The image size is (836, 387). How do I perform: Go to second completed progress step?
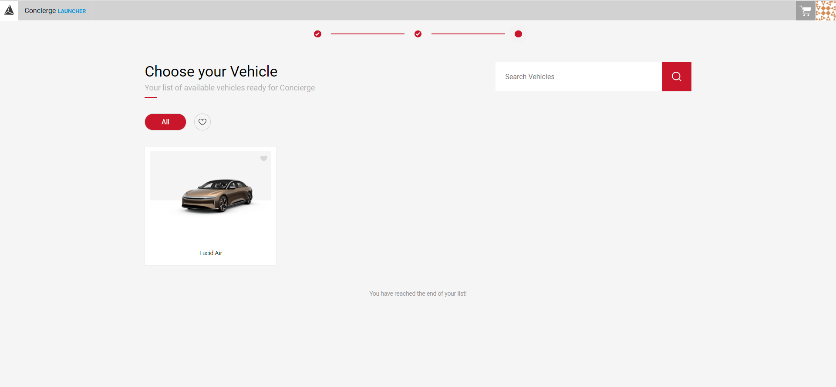(x=418, y=34)
